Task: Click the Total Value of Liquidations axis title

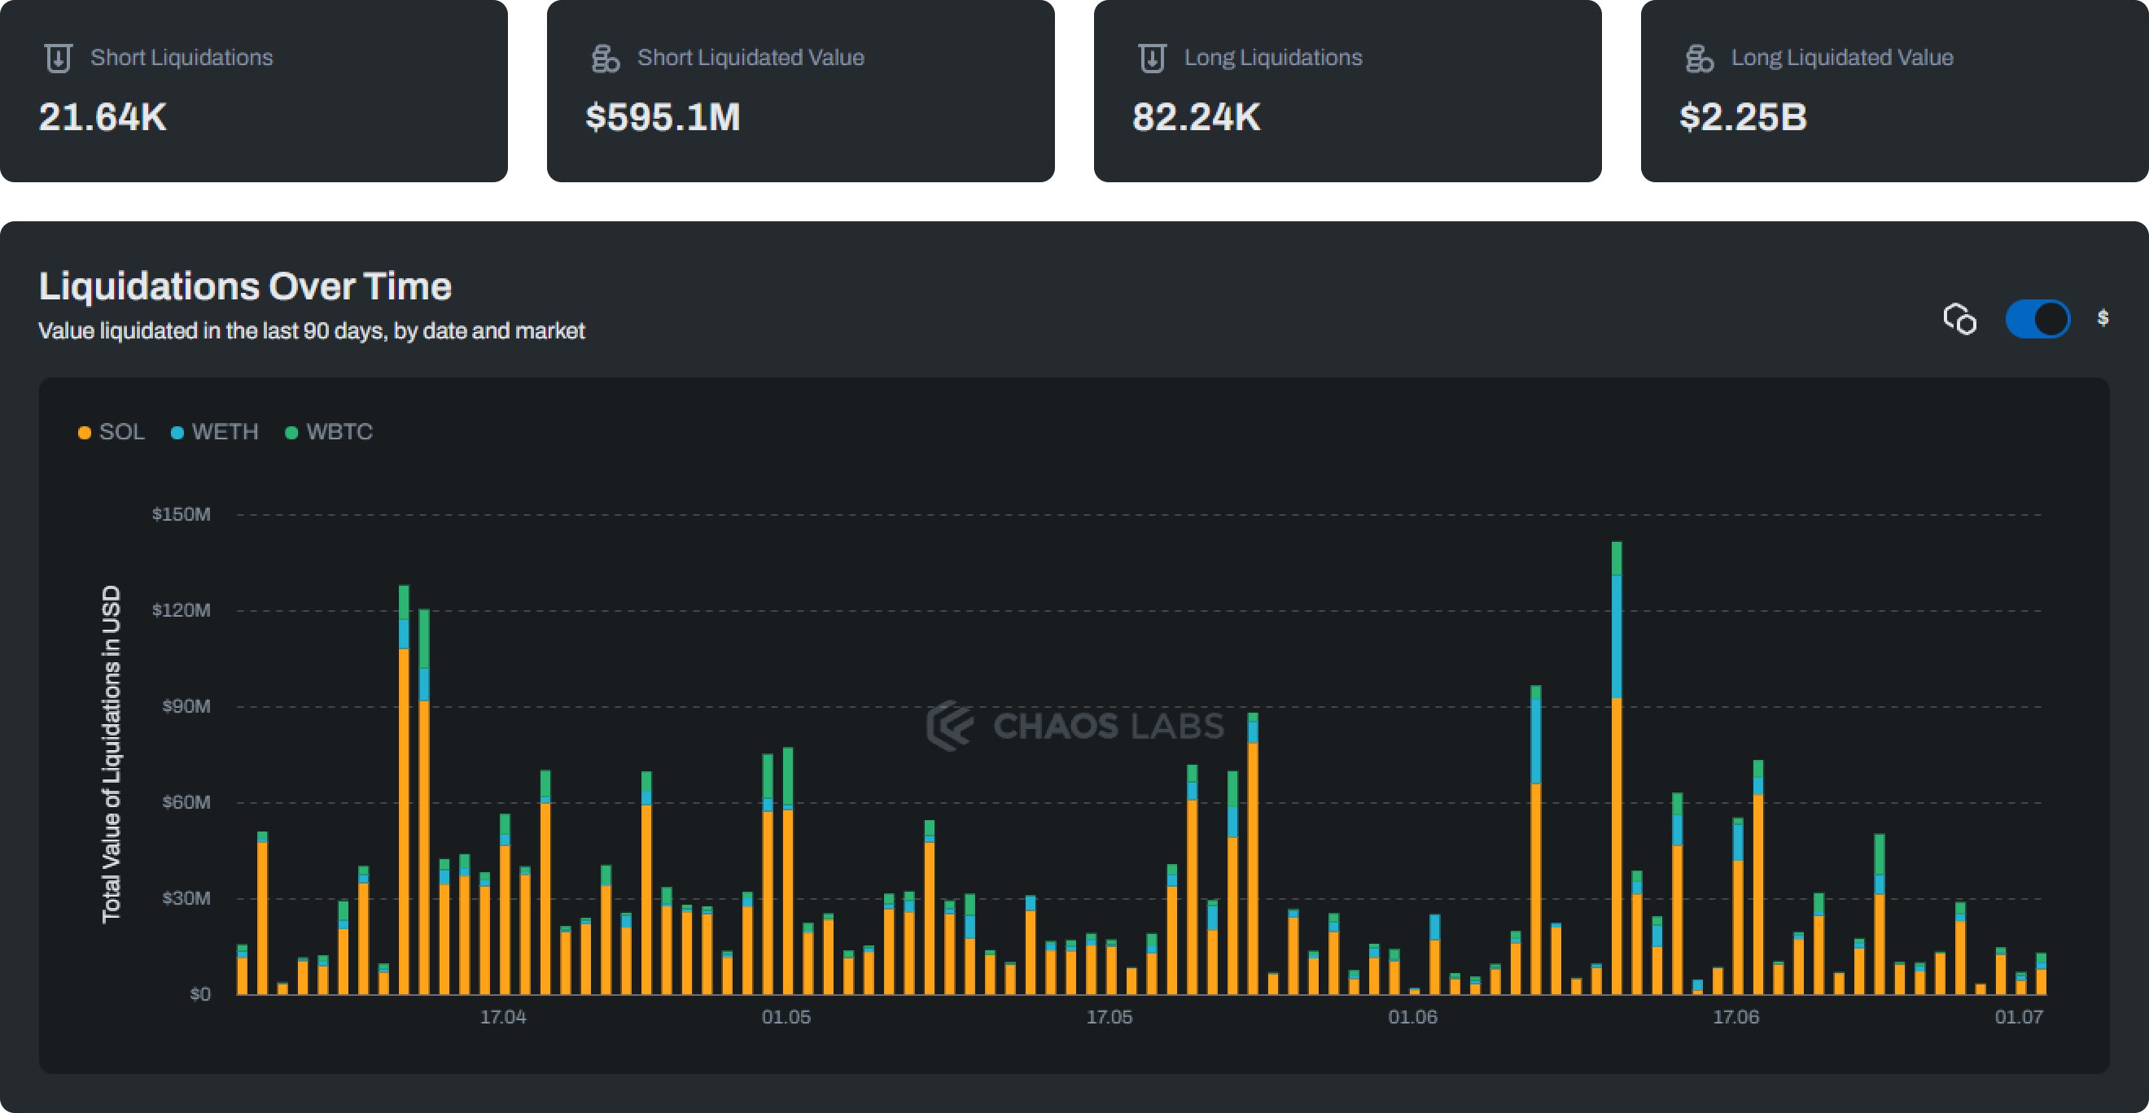Action: [111, 754]
